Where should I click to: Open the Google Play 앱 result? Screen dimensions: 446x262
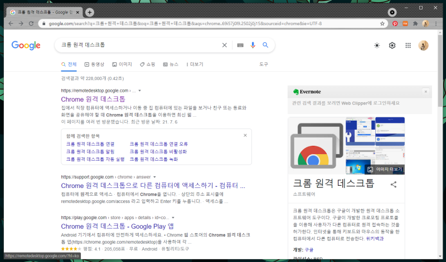pos(117,226)
